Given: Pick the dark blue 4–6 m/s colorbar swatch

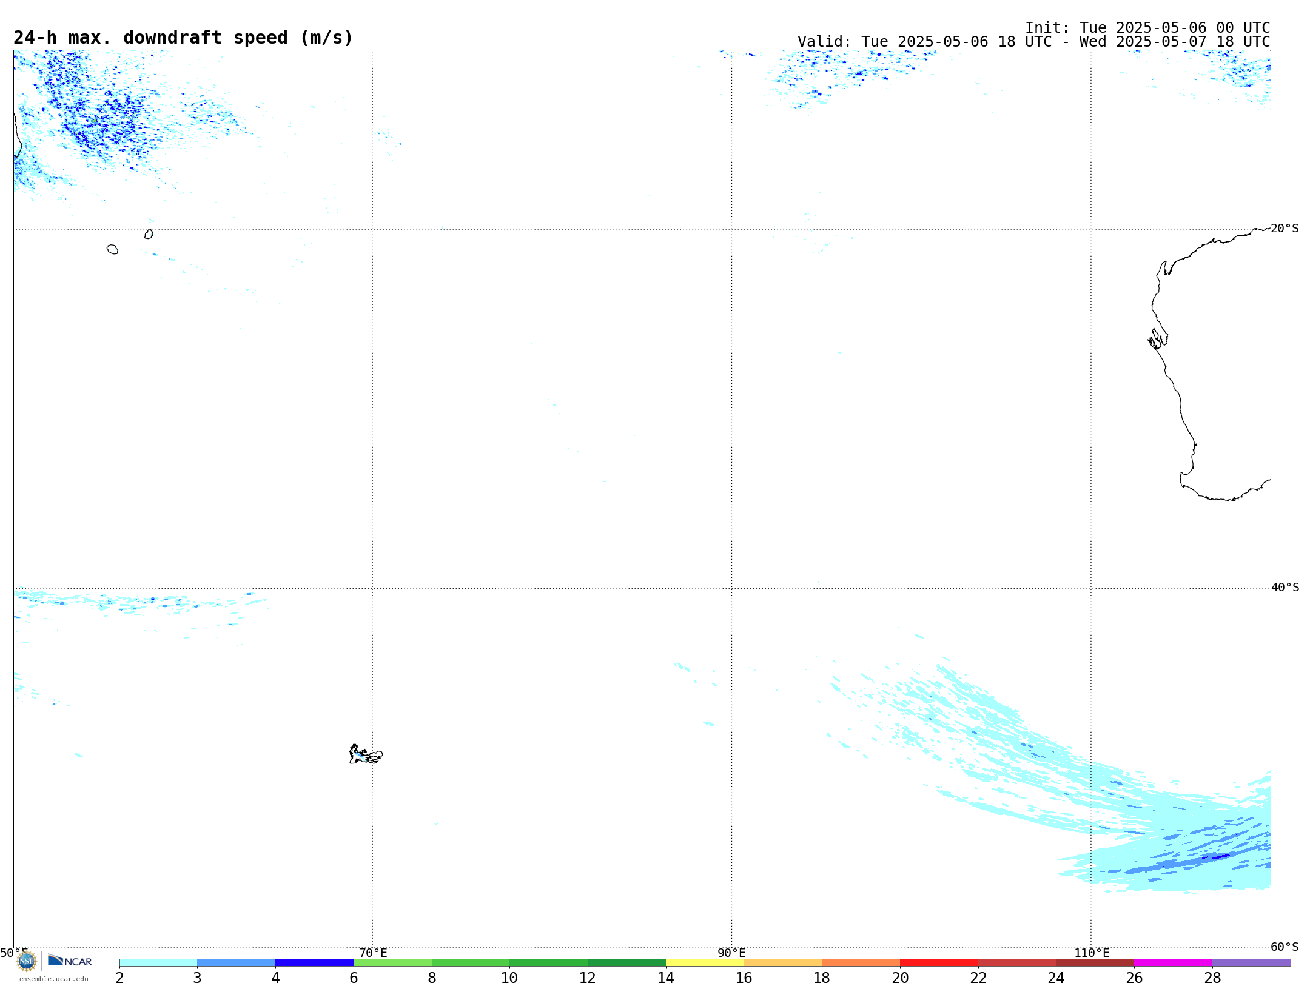Looking at the screenshot, I should tap(314, 962).
